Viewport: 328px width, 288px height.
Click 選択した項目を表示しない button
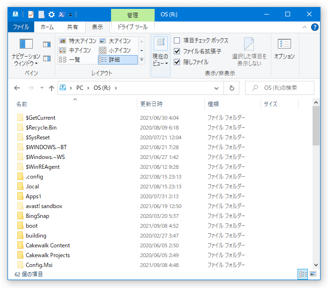click(x=249, y=52)
